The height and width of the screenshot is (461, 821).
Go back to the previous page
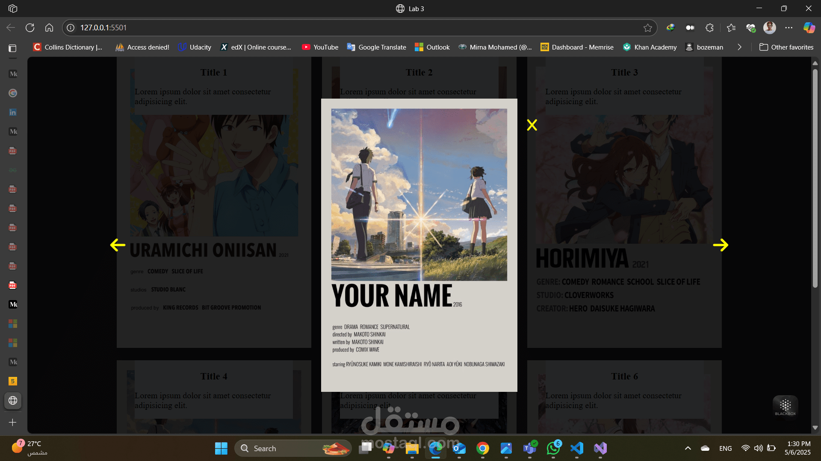click(11, 28)
